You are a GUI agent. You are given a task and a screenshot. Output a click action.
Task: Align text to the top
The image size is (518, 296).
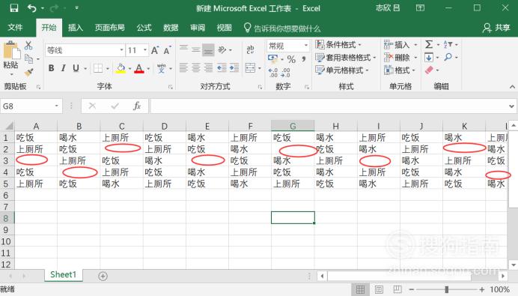tap(183, 49)
